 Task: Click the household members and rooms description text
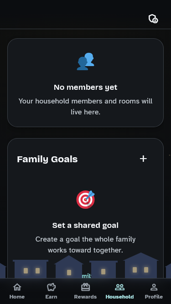[86, 107]
